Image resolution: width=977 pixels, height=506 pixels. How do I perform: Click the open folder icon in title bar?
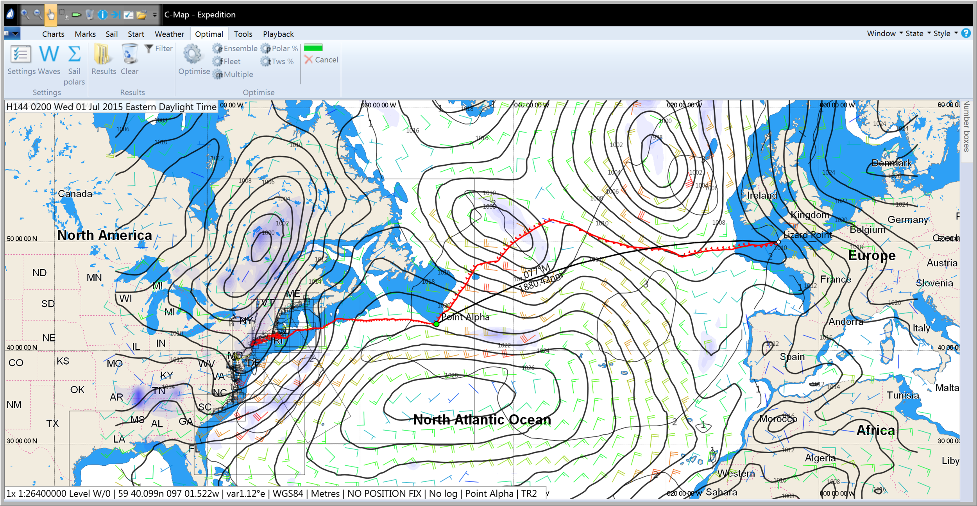141,15
